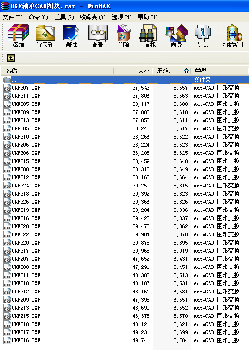Image resolution: width=249 pixels, height=350 pixels.
Task: Select file UKF320.DXF
Action: coord(26,243)
